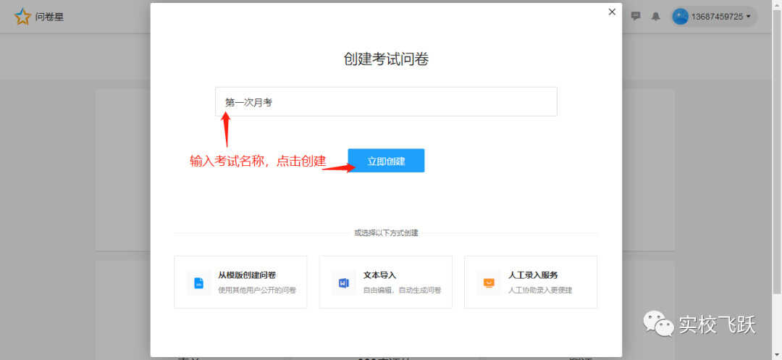Screen dimensions: 782x360
Task: Click the 人工协助录入更便捷 description
Action: 540,290
